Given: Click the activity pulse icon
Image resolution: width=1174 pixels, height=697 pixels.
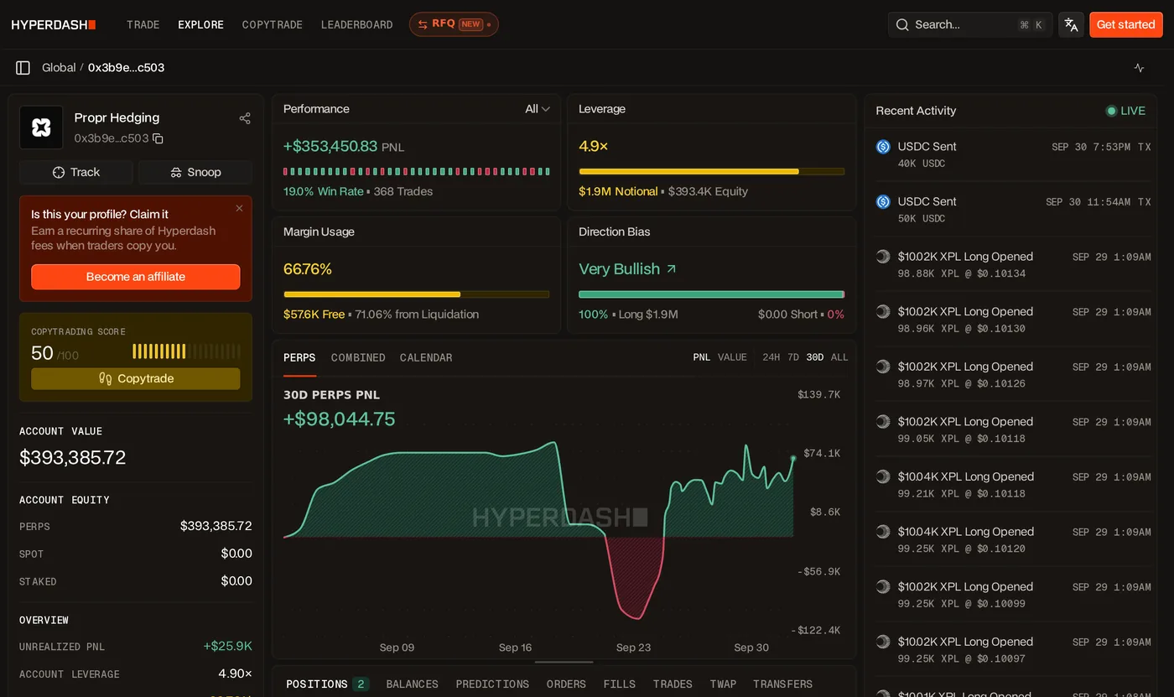Looking at the screenshot, I should pyautogui.click(x=1139, y=68).
